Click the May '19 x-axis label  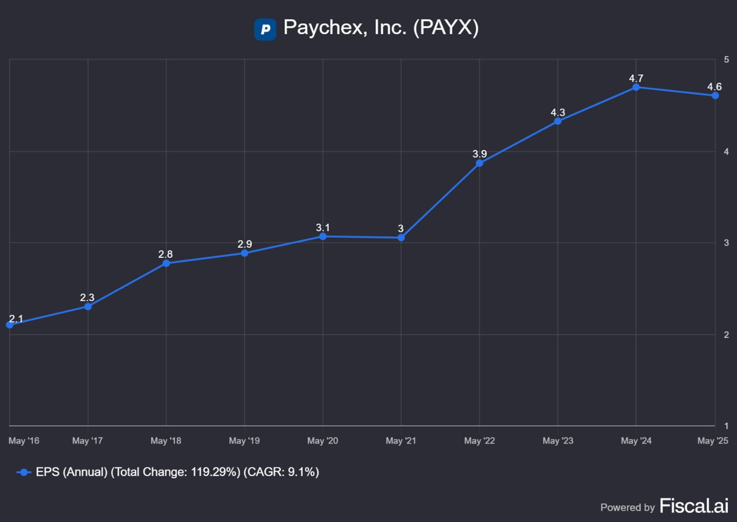[244, 441]
